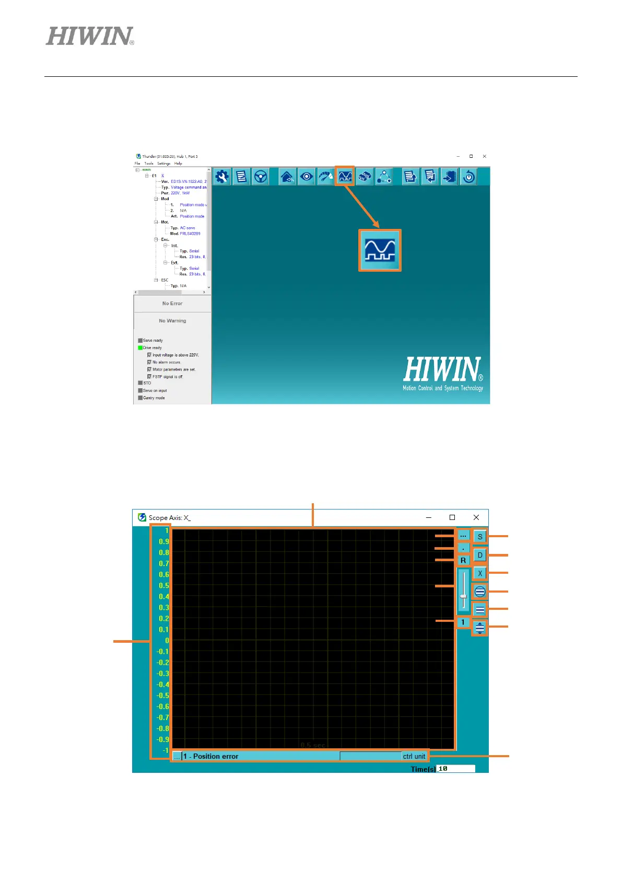Collapse the ESC tree node

click(156, 280)
